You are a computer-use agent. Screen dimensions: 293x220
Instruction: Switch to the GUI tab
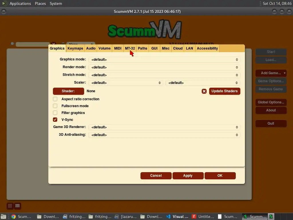154,48
